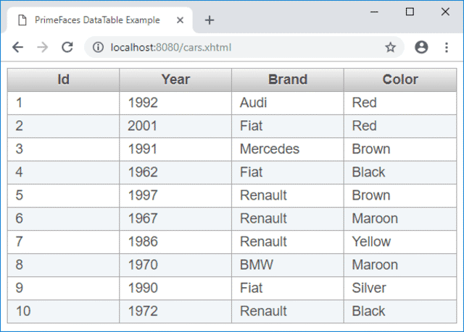This screenshot has height=332, width=464.
Task: Click the Year column header
Action: pyautogui.click(x=175, y=80)
